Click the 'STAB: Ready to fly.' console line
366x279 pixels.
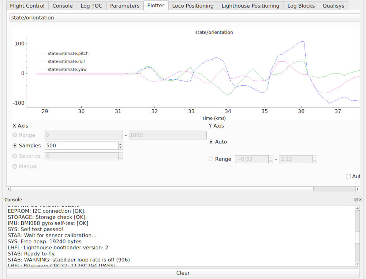(31, 254)
